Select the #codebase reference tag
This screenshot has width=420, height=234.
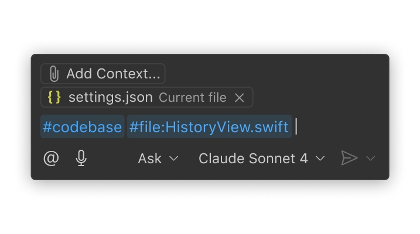(82, 127)
